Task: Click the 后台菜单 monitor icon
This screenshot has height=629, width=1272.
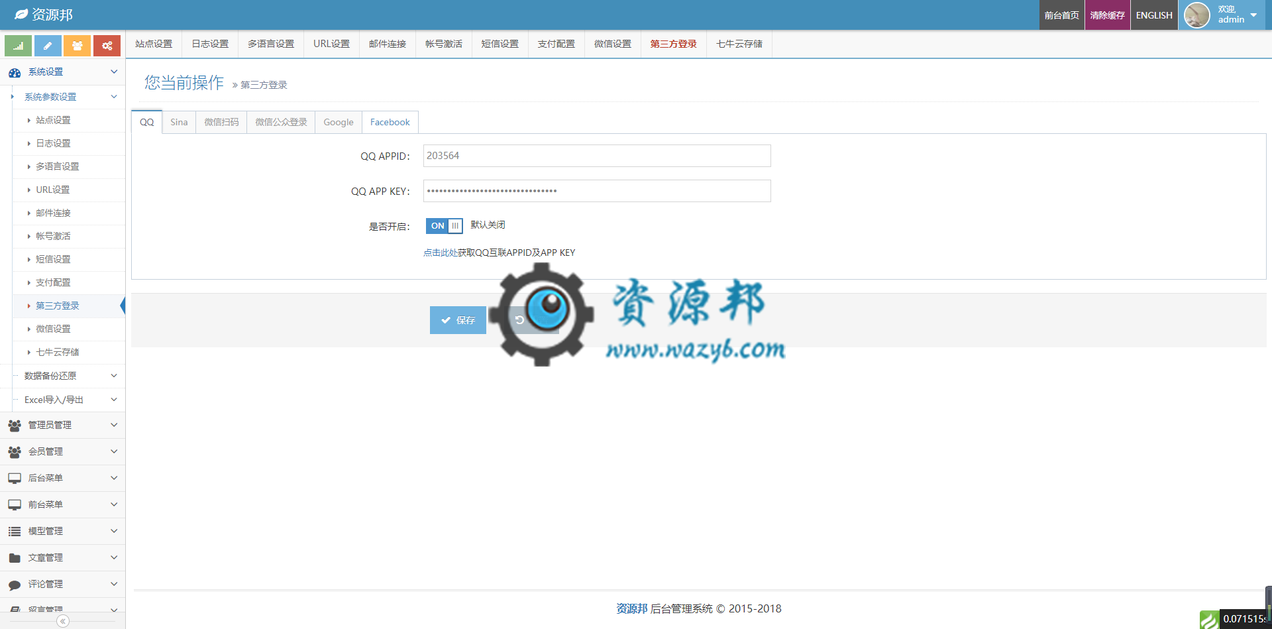Action: (x=15, y=479)
